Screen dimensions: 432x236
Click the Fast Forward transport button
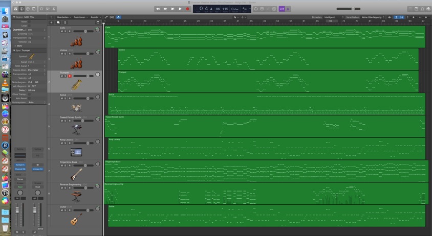[x=165, y=9]
